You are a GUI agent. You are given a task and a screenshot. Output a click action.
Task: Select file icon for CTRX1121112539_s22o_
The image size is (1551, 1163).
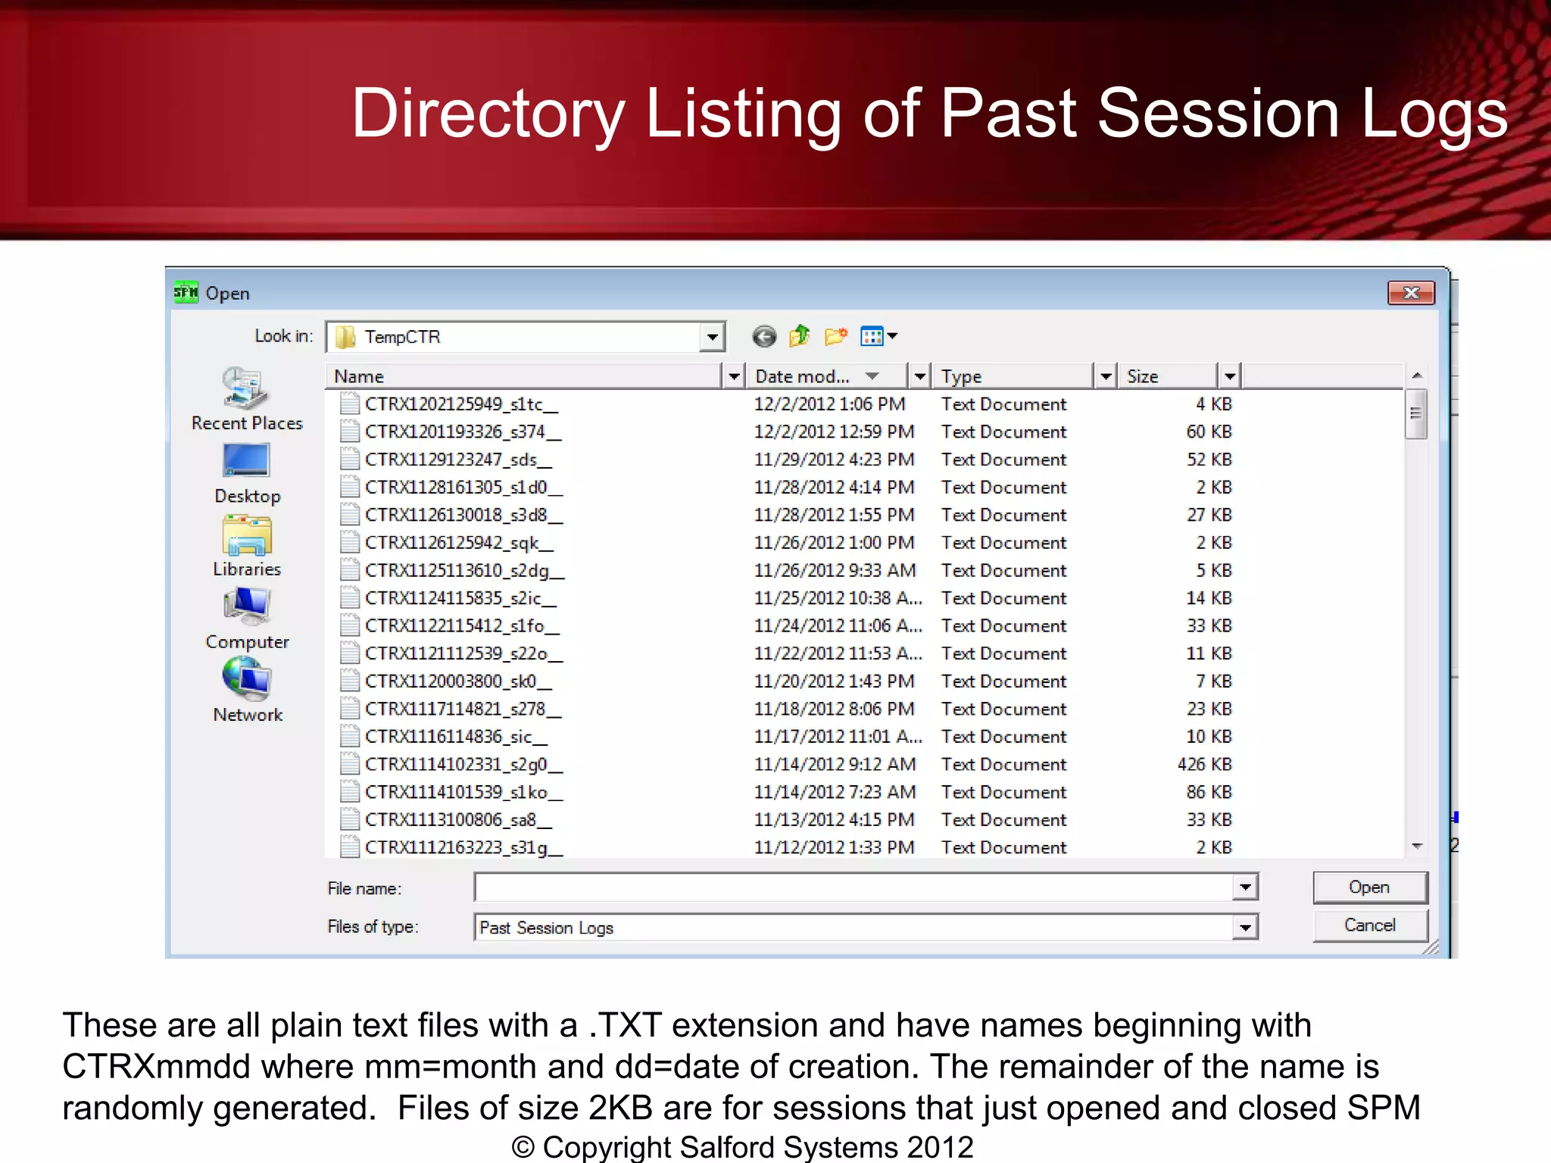(x=349, y=653)
